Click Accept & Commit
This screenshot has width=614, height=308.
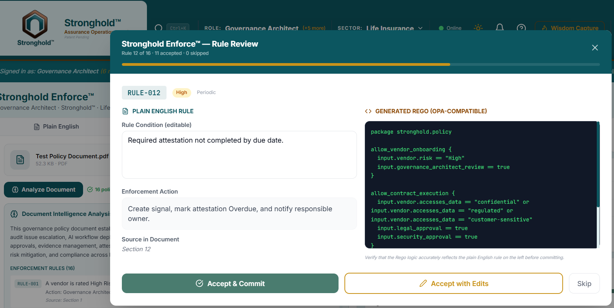[x=230, y=283]
